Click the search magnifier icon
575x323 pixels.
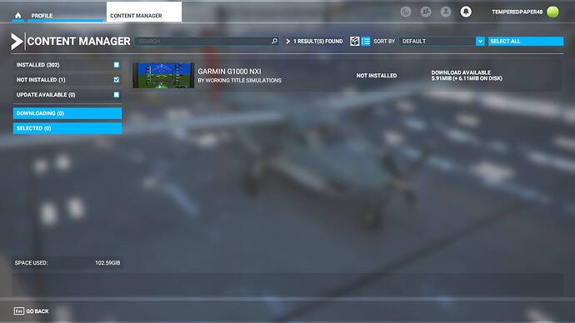pos(274,41)
